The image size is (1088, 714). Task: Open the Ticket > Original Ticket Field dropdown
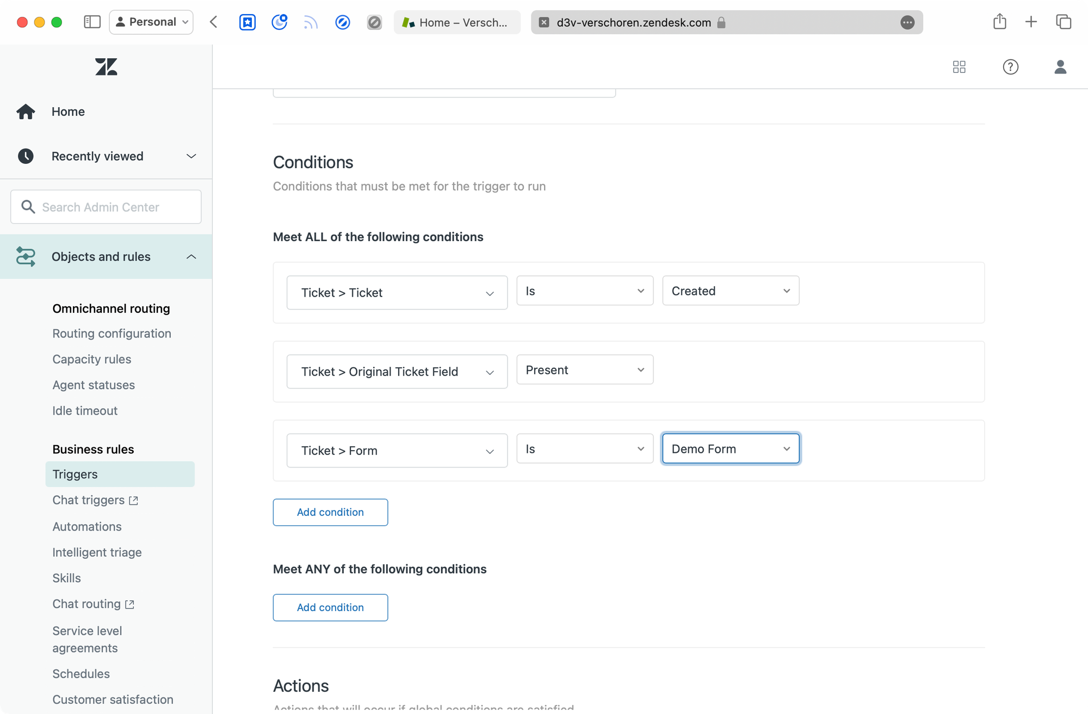coord(397,372)
